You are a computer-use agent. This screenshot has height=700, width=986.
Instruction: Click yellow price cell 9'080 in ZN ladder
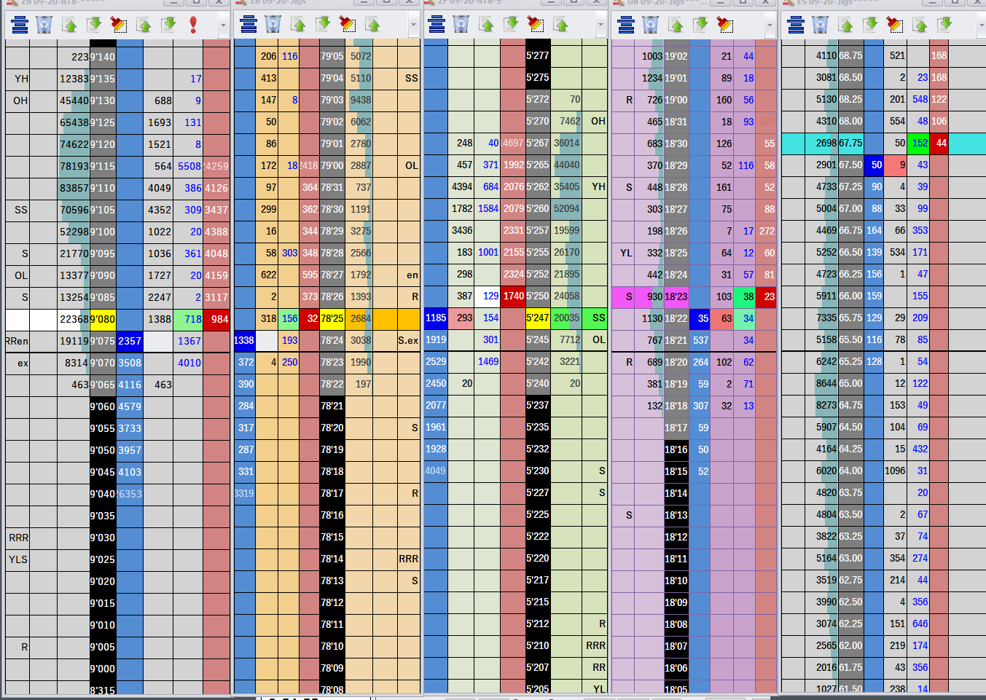103,319
